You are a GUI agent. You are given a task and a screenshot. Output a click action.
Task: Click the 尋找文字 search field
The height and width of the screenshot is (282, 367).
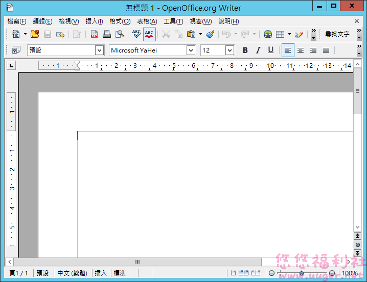coord(337,34)
